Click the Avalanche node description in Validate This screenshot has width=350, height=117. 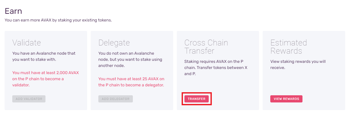tap(44, 56)
